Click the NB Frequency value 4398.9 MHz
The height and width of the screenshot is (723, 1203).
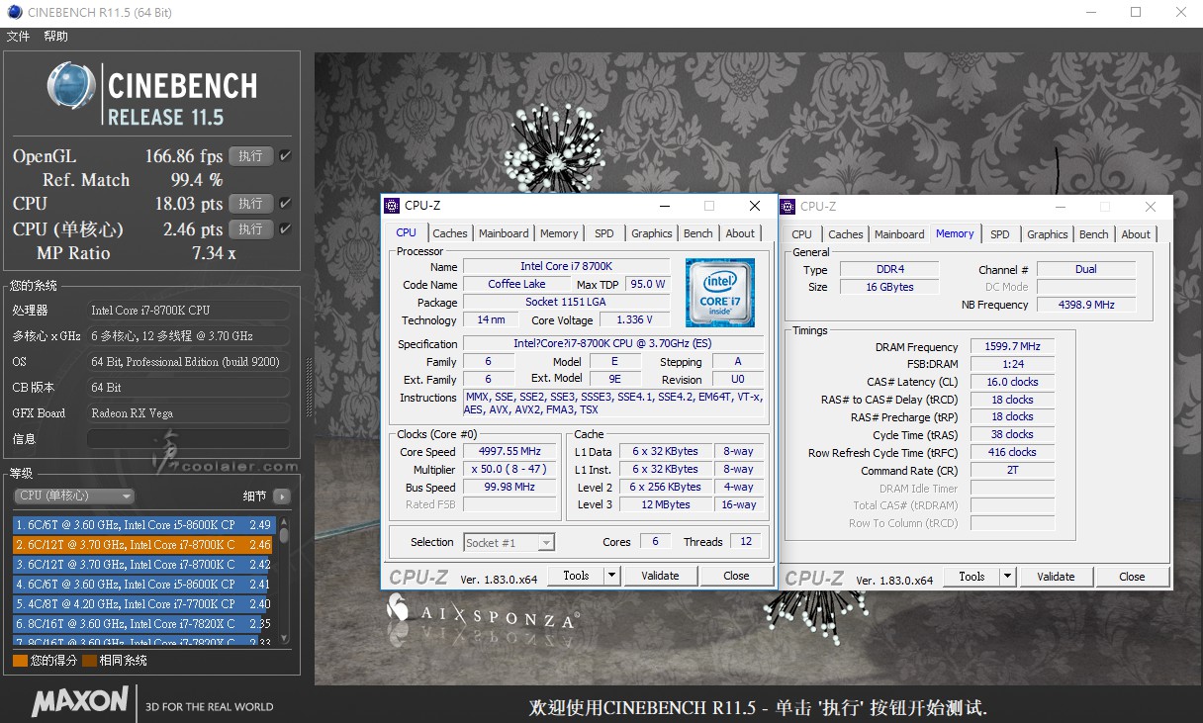click(x=1086, y=305)
